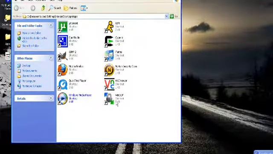Open the address bar dropdown arrow

click(166, 16)
